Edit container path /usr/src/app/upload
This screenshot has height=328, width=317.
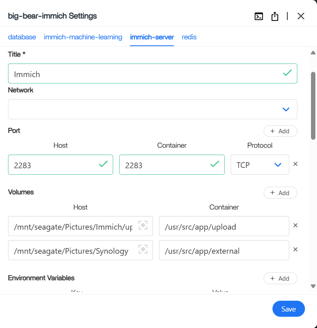224,226
